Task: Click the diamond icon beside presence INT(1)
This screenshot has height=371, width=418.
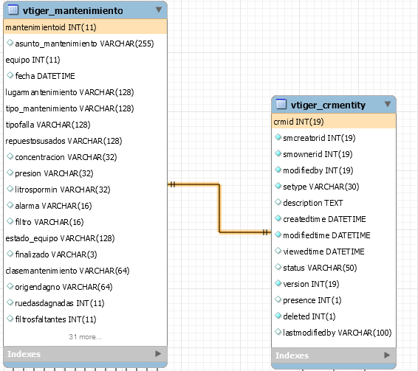Action: (278, 299)
